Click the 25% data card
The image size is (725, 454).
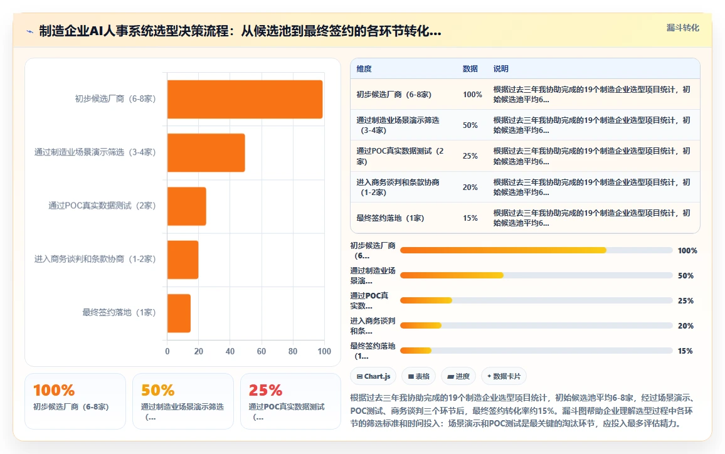pyautogui.click(x=291, y=401)
